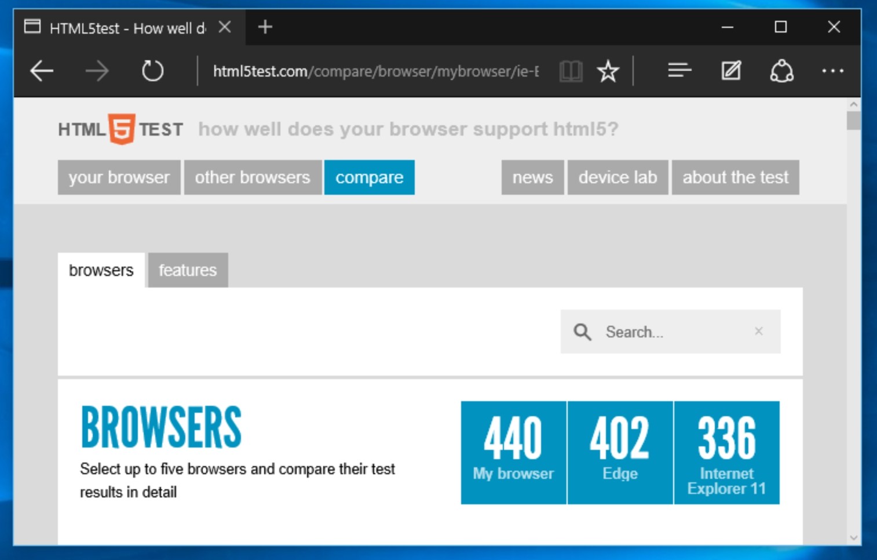Viewport: 877px width, 560px height.
Task: Open the Hub panel
Action: tap(679, 71)
